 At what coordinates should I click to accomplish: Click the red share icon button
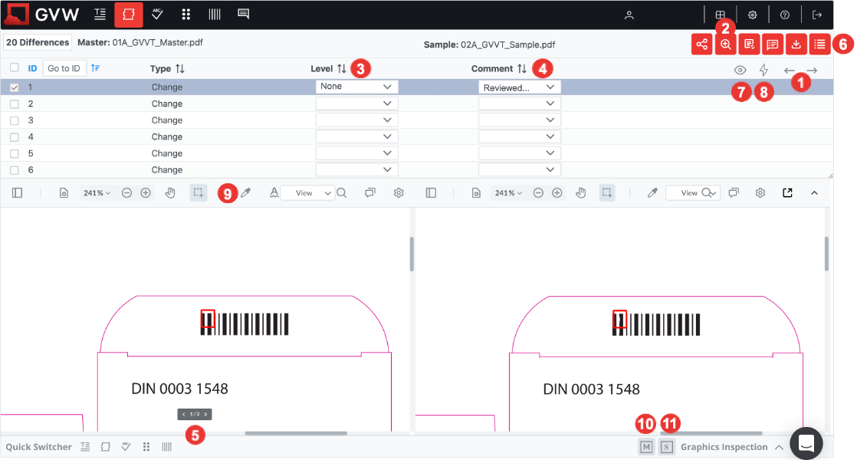click(x=701, y=44)
